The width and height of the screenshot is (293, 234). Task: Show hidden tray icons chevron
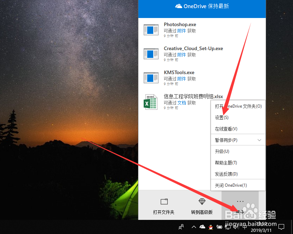click(194, 227)
